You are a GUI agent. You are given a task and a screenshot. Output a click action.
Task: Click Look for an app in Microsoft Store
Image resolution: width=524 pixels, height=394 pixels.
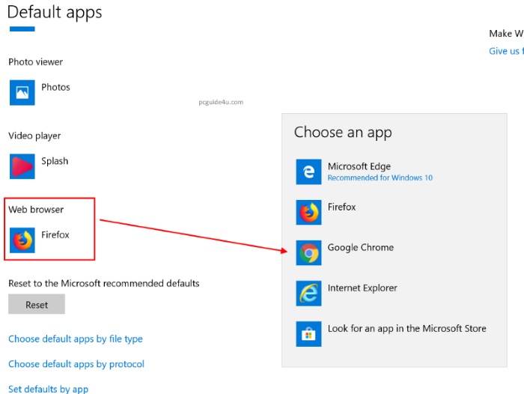point(406,329)
